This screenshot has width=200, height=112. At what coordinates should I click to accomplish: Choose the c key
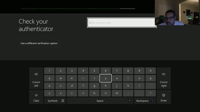[x=72, y=93]
